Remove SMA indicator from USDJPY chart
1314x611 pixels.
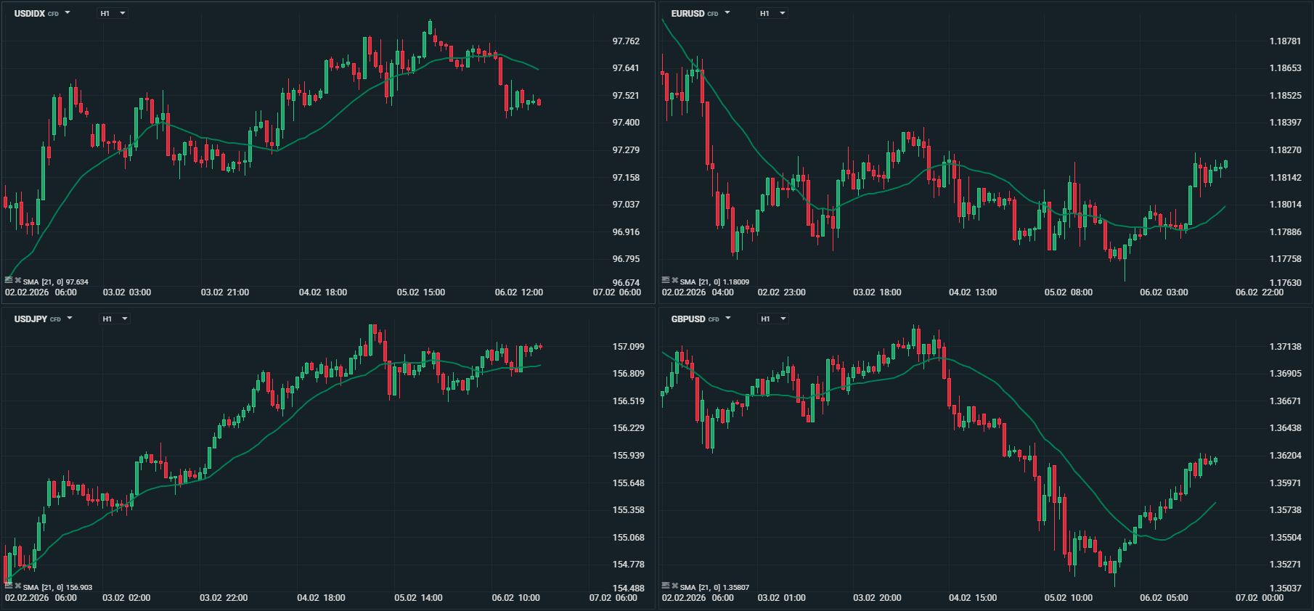pos(18,586)
